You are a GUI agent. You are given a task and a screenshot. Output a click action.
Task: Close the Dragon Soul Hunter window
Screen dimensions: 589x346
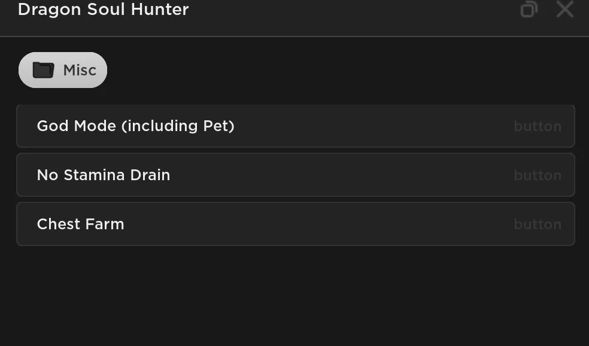coord(564,9)
